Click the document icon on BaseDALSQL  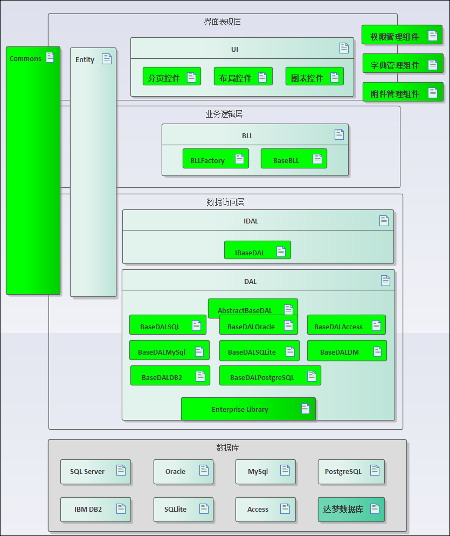(197, 325)
